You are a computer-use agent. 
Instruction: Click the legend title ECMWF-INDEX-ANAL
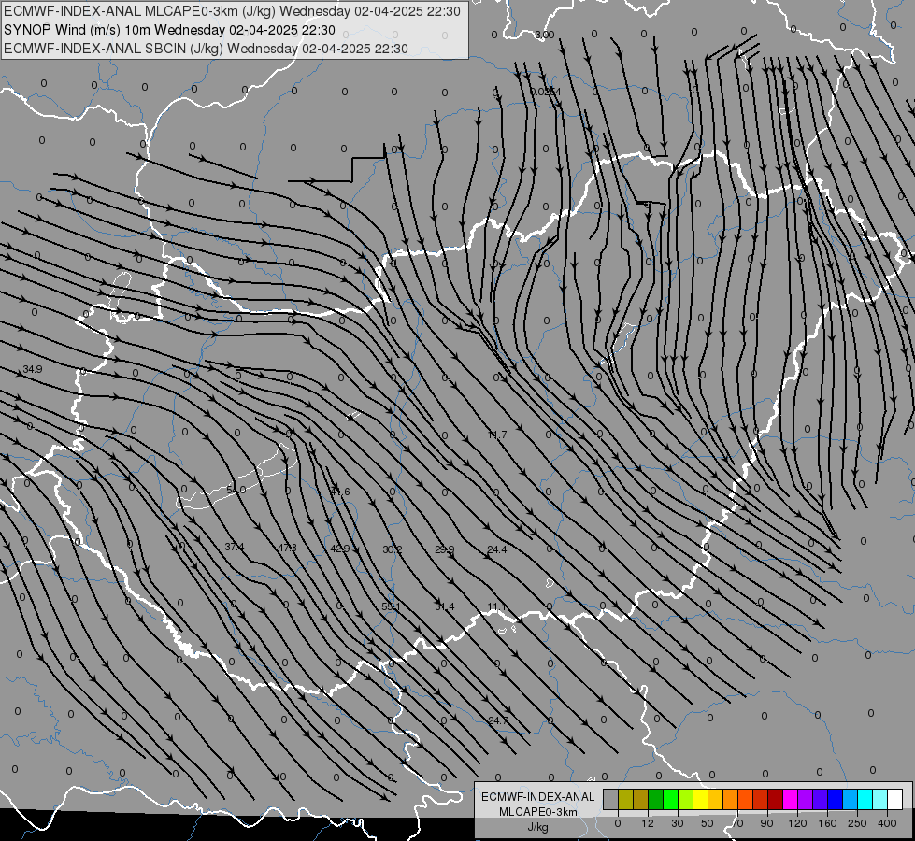click(x=538, y=797)
